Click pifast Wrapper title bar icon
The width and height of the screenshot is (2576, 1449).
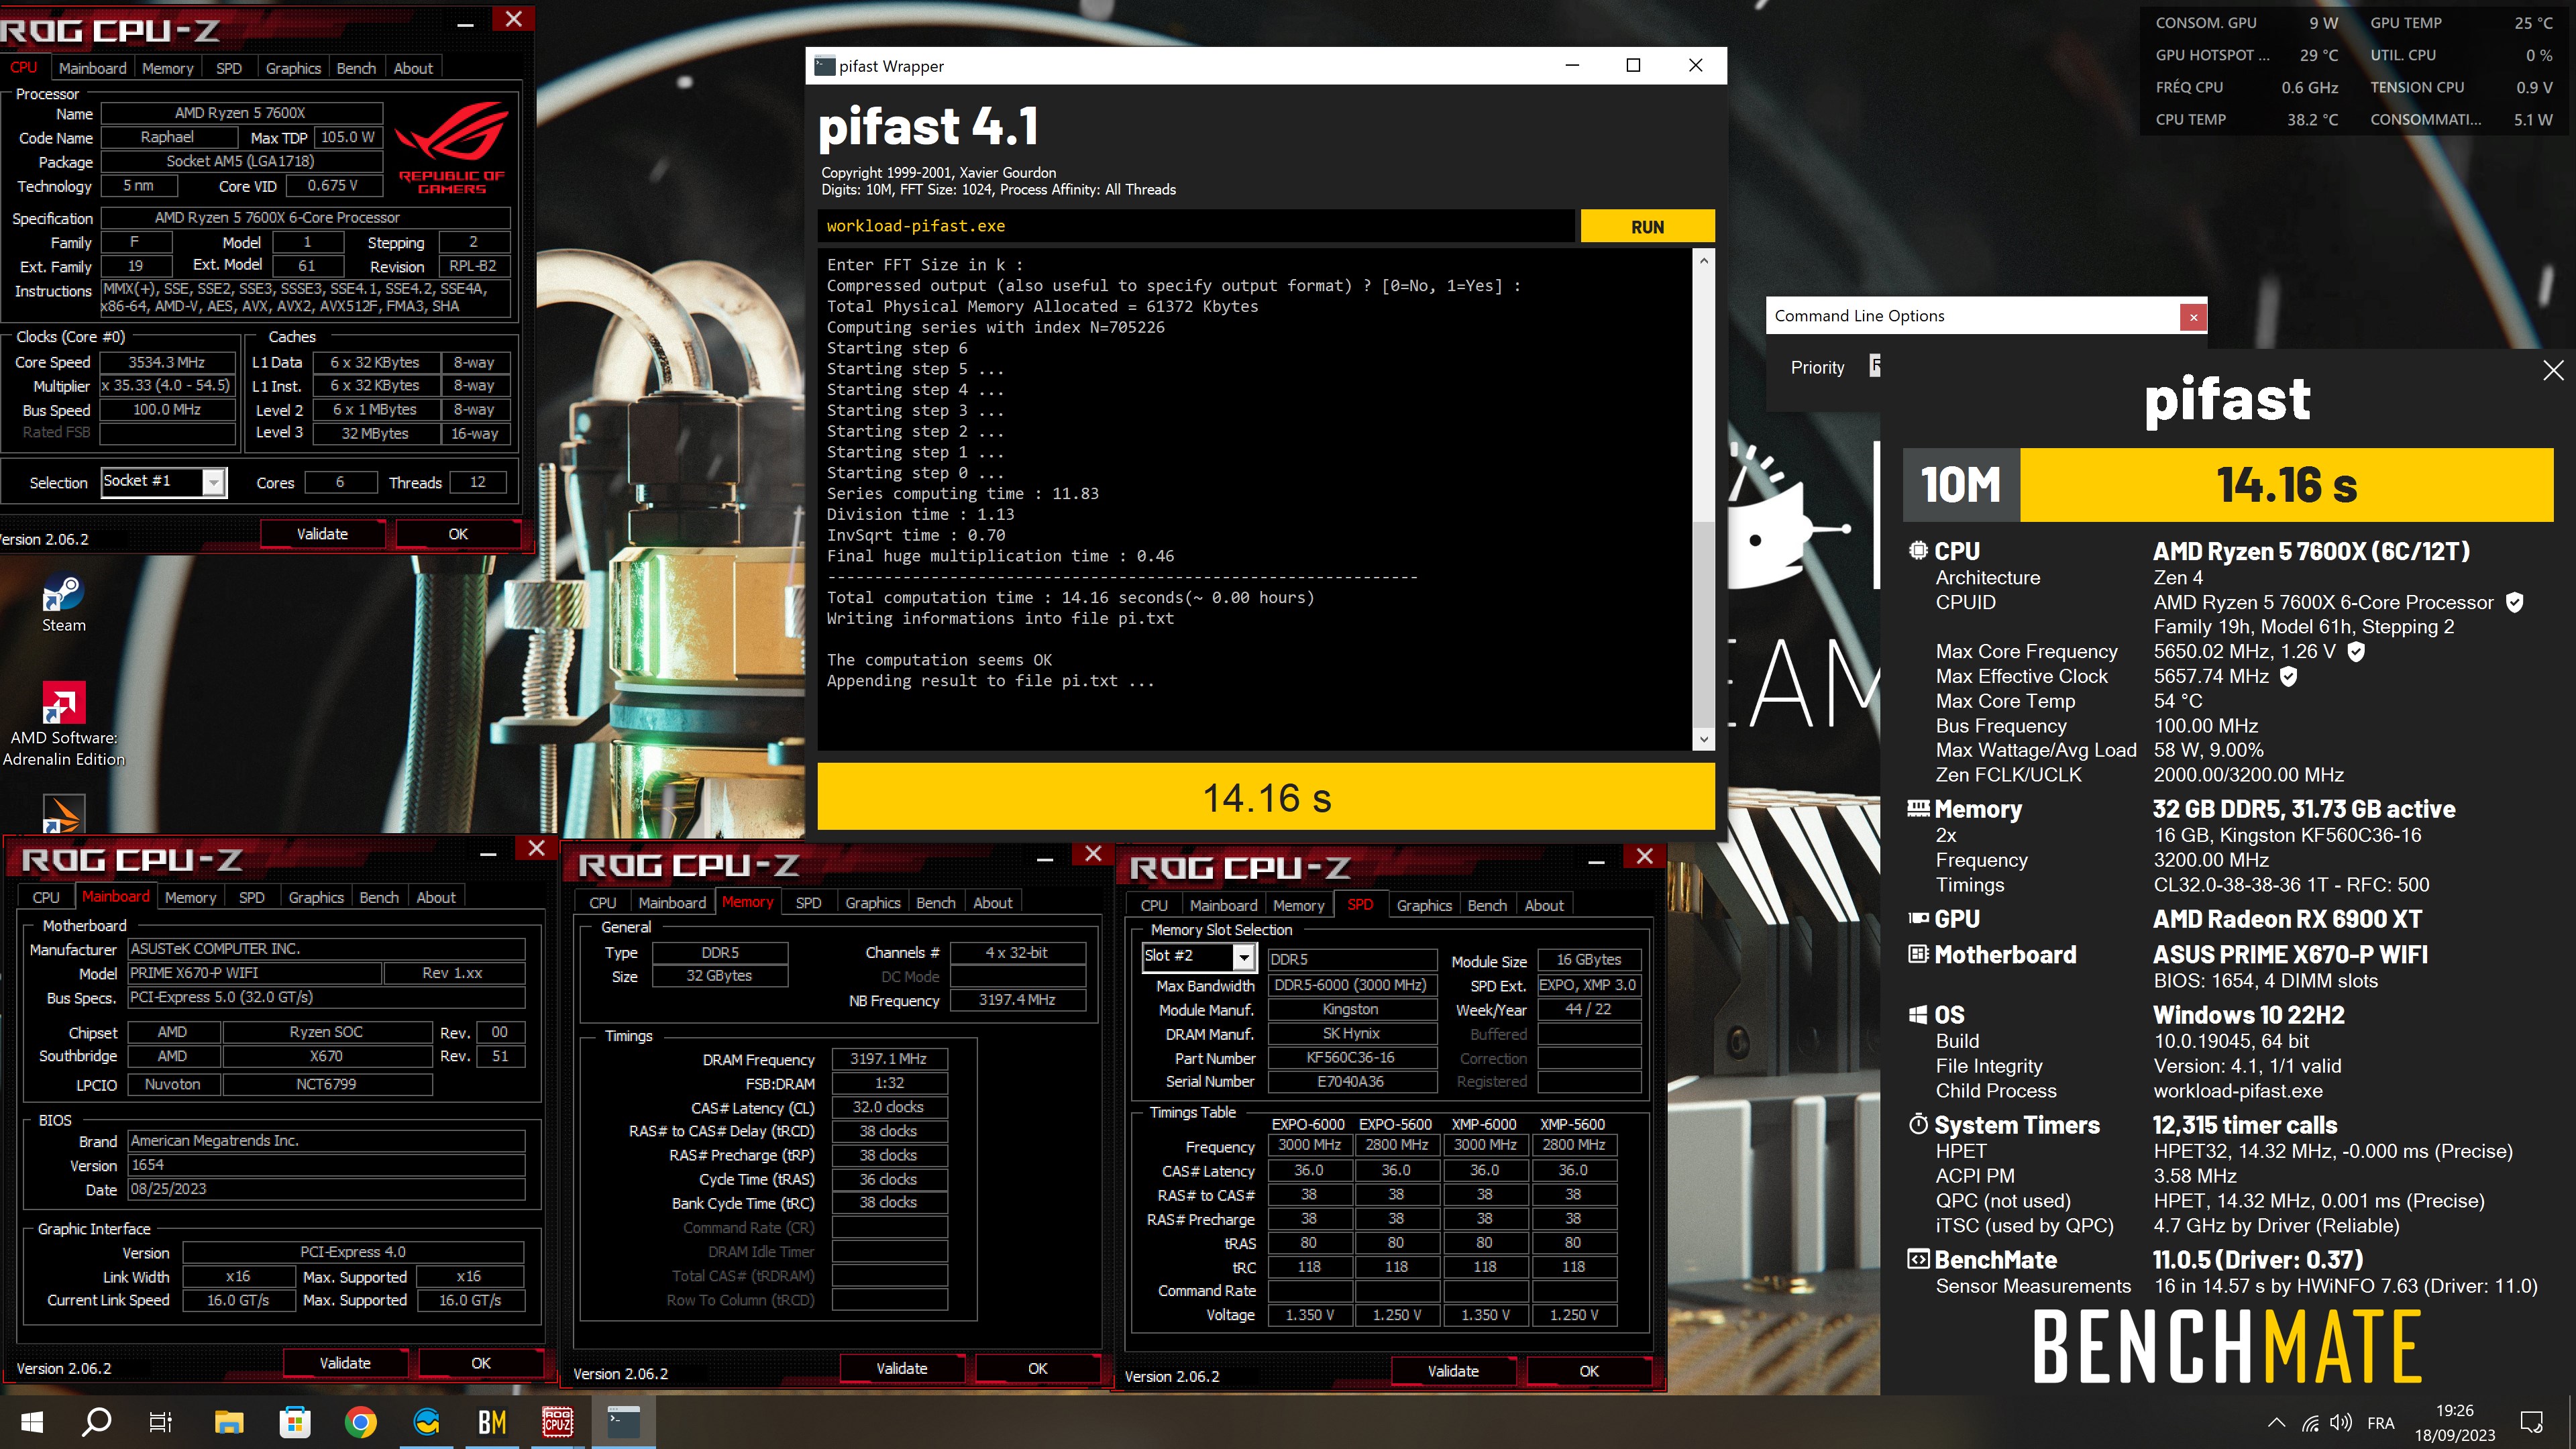824,66
